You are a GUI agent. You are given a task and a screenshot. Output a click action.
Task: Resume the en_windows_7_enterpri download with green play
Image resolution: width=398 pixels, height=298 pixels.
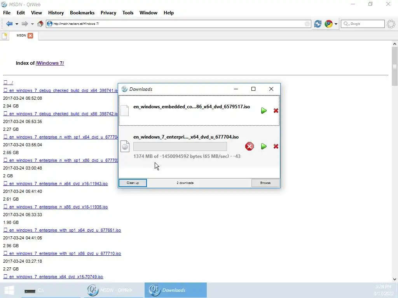point(264,146)
